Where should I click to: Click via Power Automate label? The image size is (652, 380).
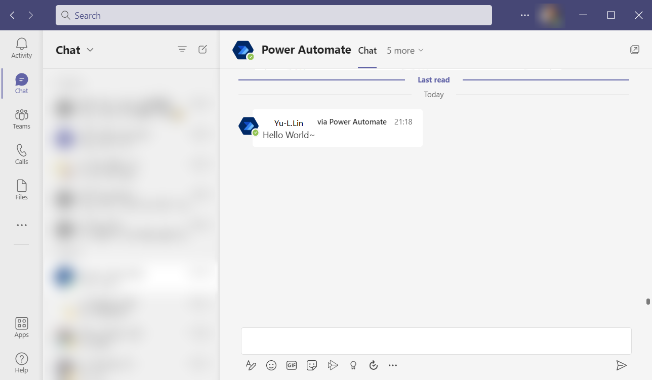[x=352, y=122]
